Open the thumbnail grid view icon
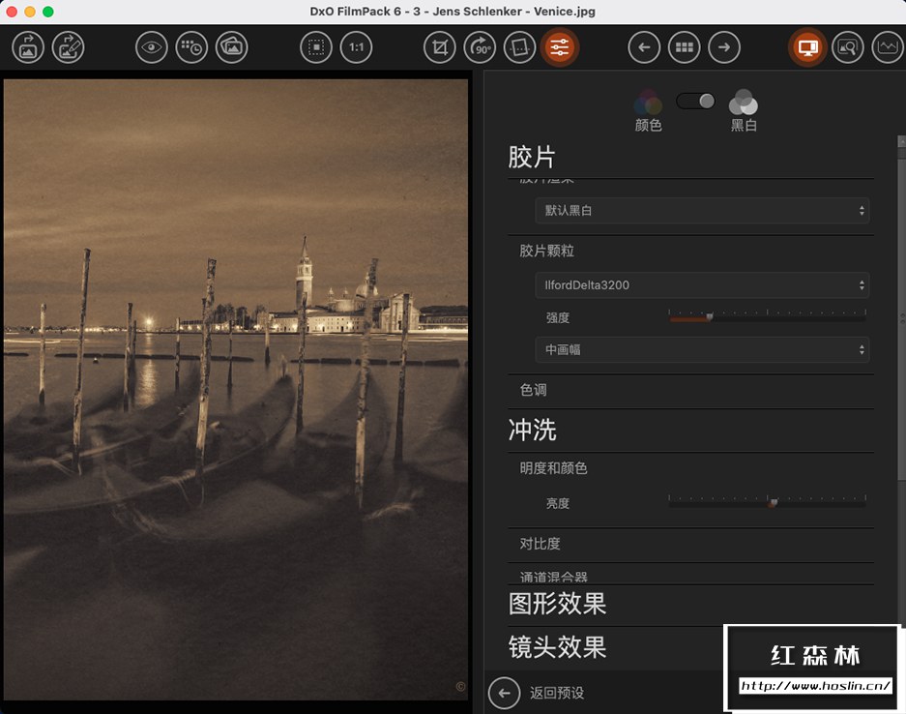Image resolution: width=906 pixels, height=714 pixels. click(684, 46)
